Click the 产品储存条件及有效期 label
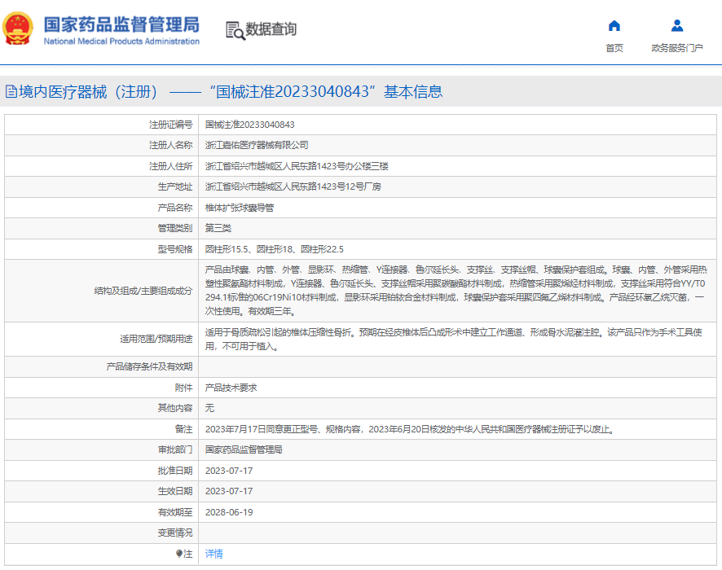This screenshot has width=722, height=570. tap(149, 366)
